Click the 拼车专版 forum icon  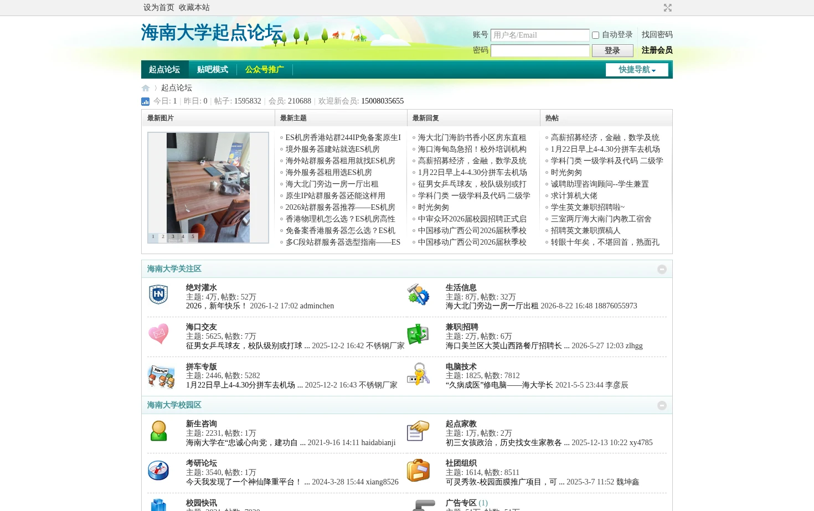[x=161, y=376]
